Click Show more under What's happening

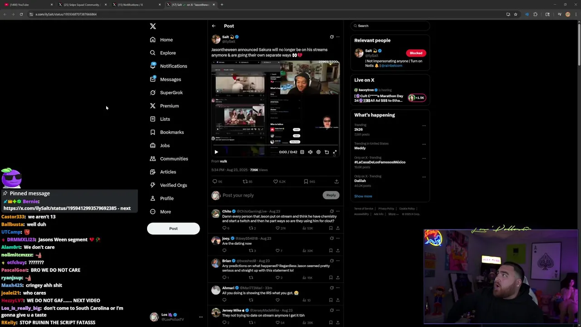point(363,196)
